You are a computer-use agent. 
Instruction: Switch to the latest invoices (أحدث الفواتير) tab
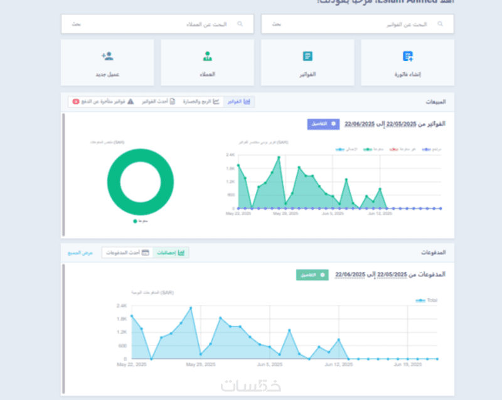tap(159, 102)
